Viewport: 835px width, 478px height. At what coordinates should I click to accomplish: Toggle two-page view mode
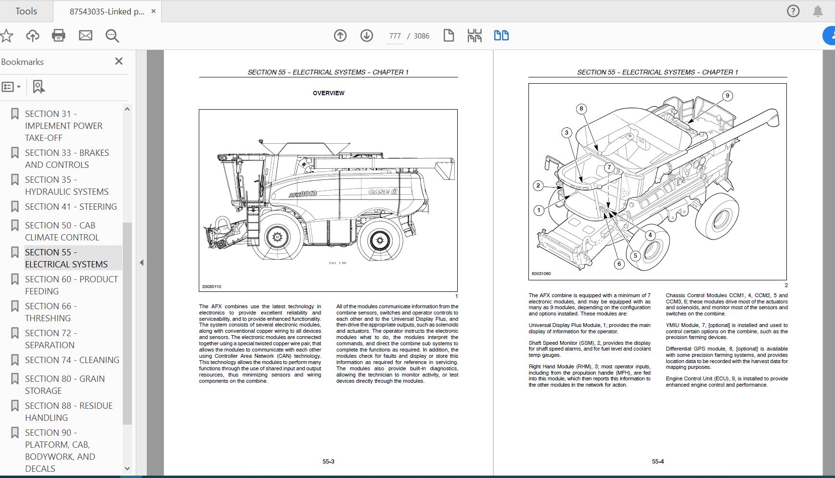(501, 36)
